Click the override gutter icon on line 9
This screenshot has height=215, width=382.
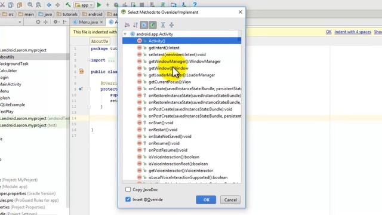[x=81, y=89]
